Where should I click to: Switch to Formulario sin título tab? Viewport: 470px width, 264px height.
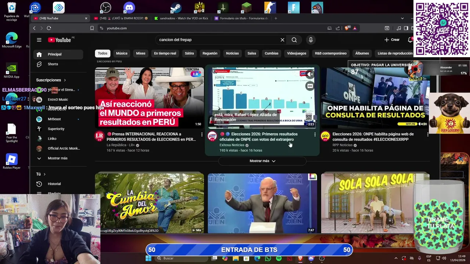(241, 18)
